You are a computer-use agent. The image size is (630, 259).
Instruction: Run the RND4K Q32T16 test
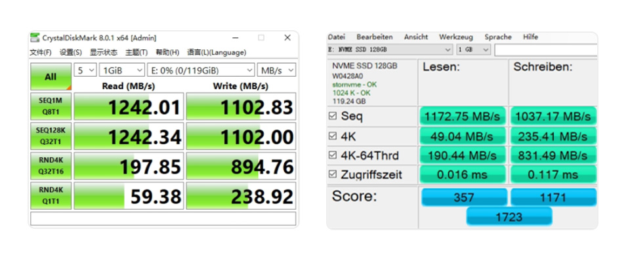pyautogui.click(x=51, y=166)
